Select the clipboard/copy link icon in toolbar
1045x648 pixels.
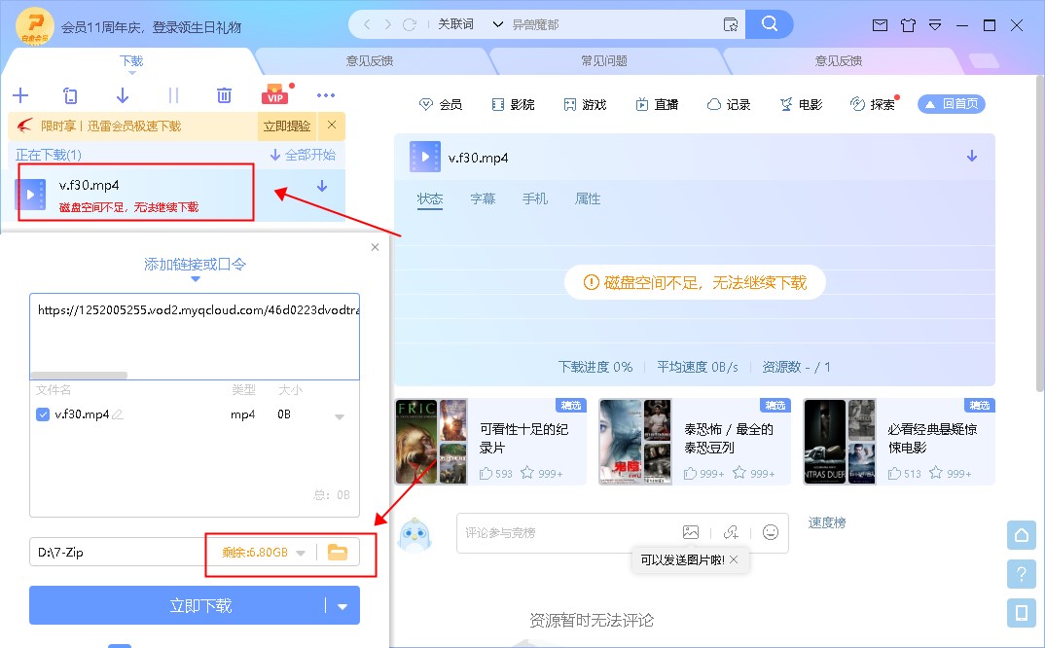pos(69,95)
